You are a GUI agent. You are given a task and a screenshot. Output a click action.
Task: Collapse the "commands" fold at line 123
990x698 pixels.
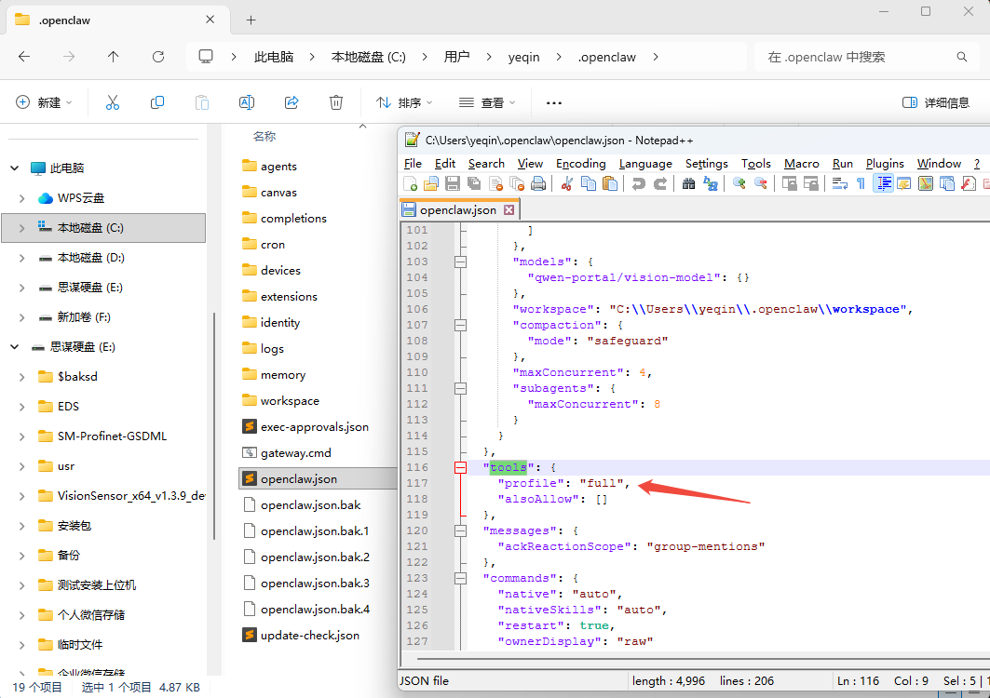pos(461,577)
